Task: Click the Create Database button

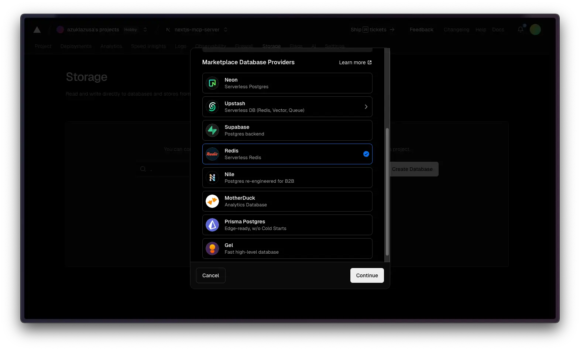Action: click(x=412, y=169)
